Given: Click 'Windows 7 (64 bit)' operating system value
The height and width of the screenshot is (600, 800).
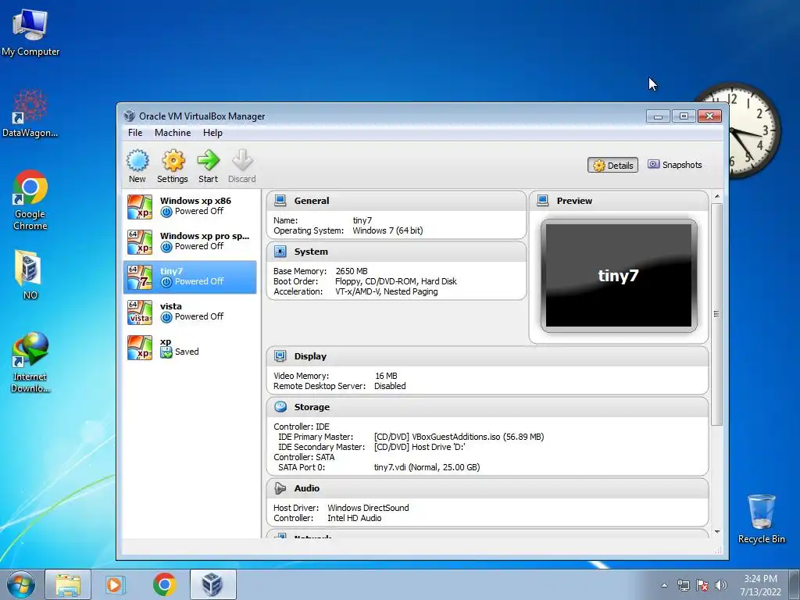Looking at the screenshot, I should pos(387,230).
